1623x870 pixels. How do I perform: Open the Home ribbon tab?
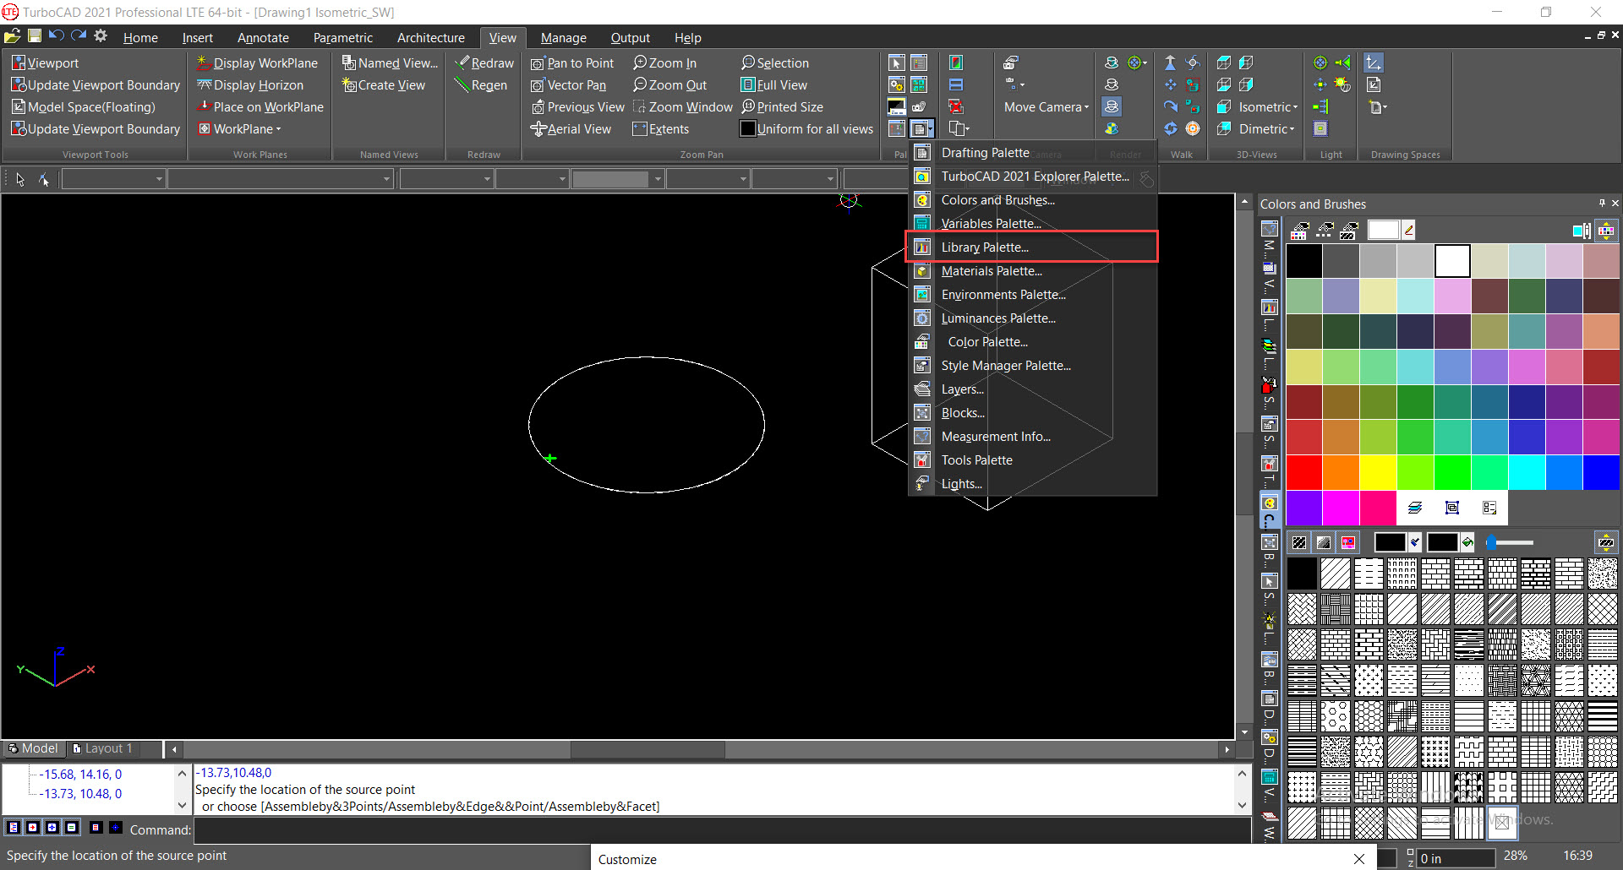140,38
